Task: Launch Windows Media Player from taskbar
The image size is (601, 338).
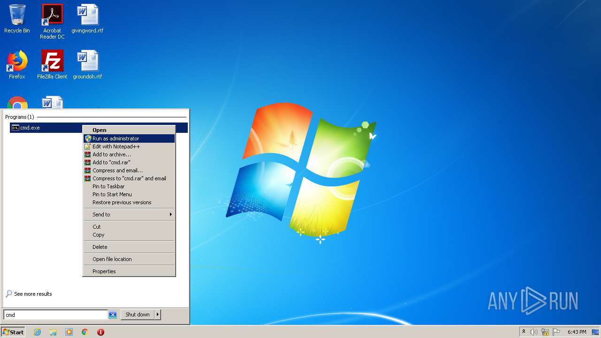Action: tap(69, 332)
